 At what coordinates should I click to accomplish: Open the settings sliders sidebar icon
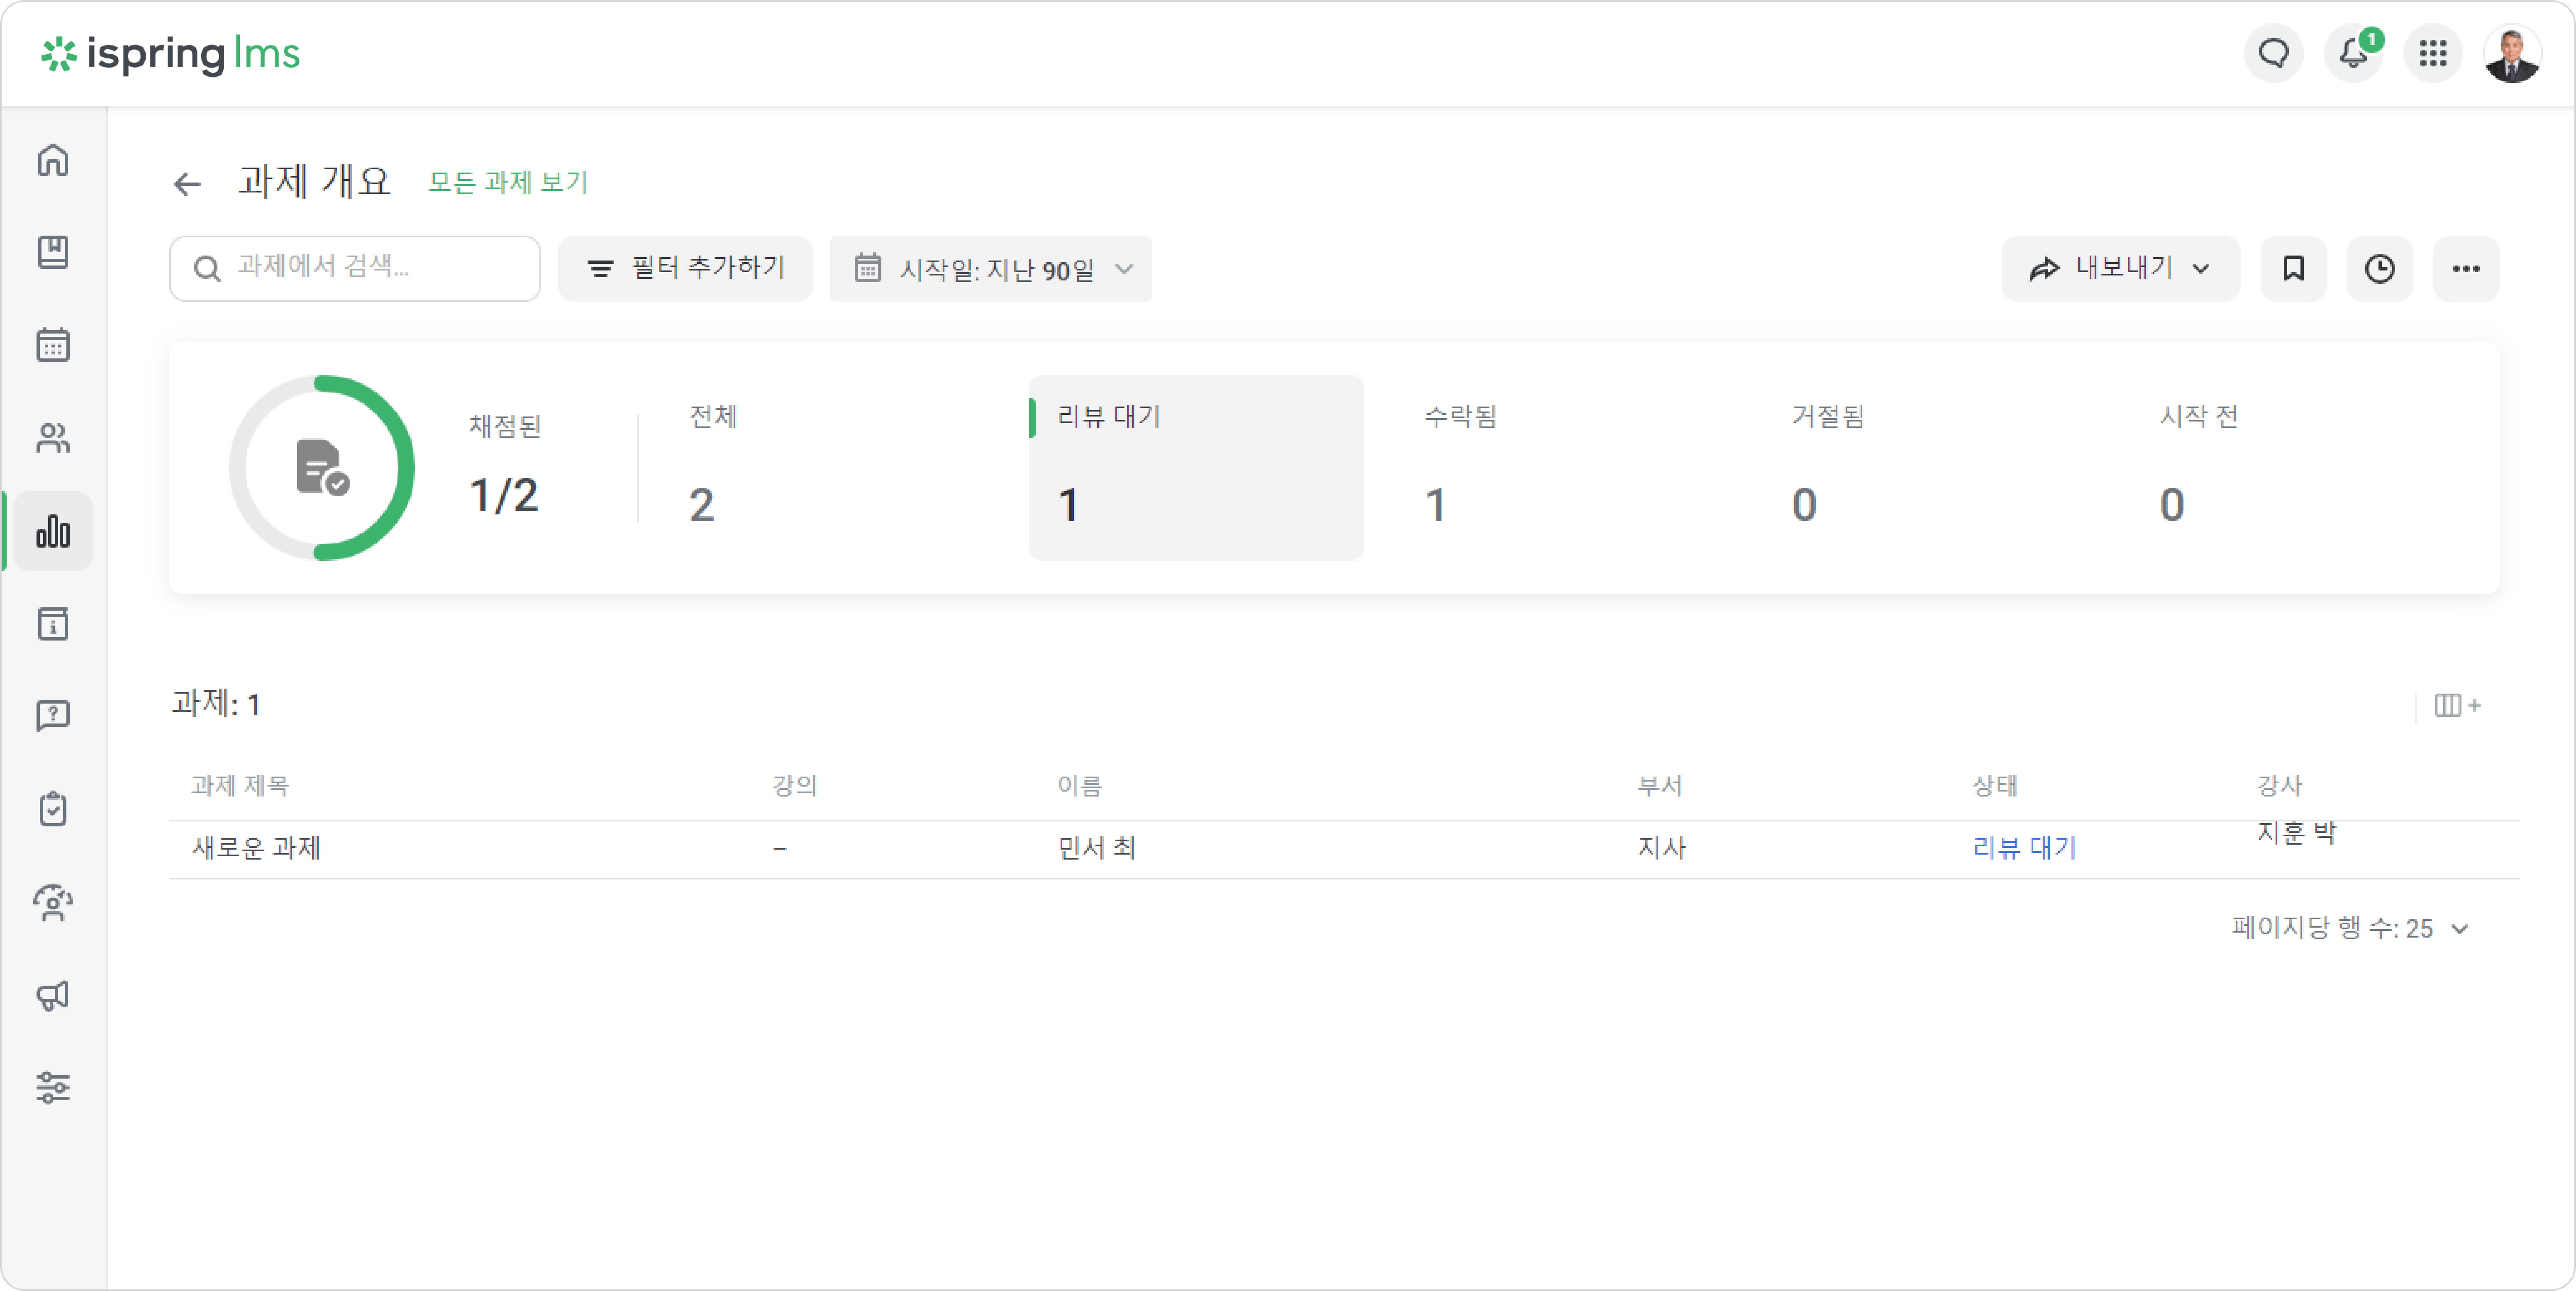coord(53,1087)
